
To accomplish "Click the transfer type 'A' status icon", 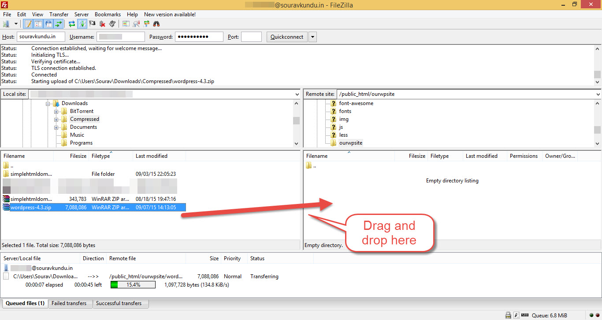I will click(x=517, y=315).
